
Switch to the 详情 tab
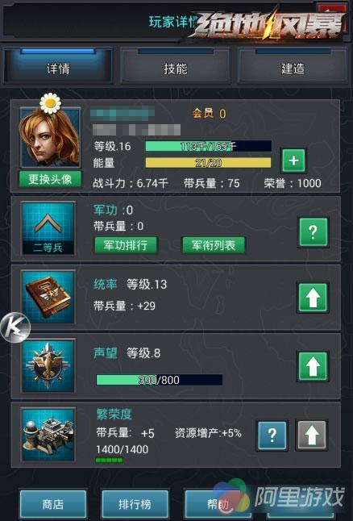pyautogui.click(x=58, y=66)
